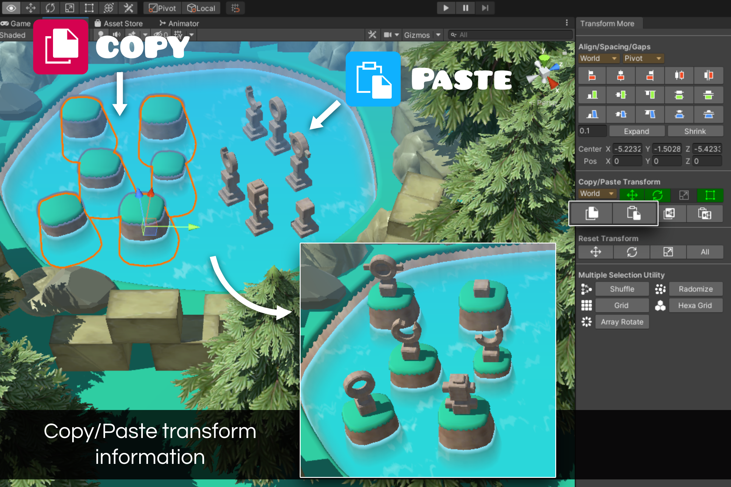Viewport: 731px width, 487px height.
Task: Open the Gizmos dropdown arrow
Action: click(438, 35)
